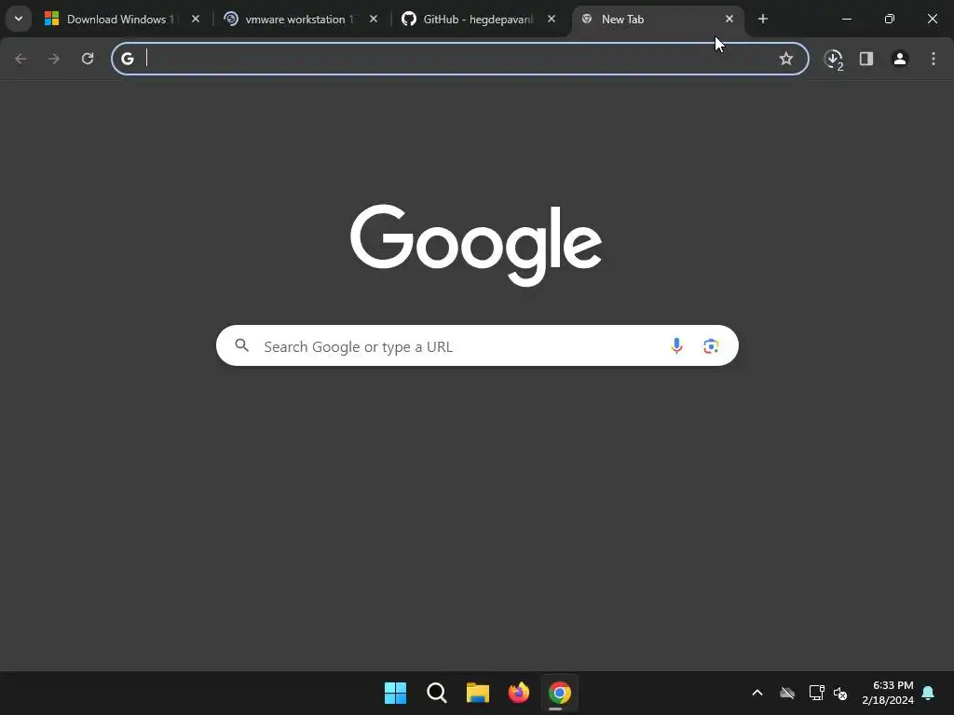
Task: Close the Download Windows tab
Action: pos(196,20)
